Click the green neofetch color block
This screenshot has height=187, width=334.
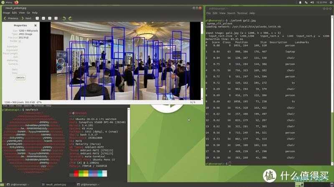[81, 173]
